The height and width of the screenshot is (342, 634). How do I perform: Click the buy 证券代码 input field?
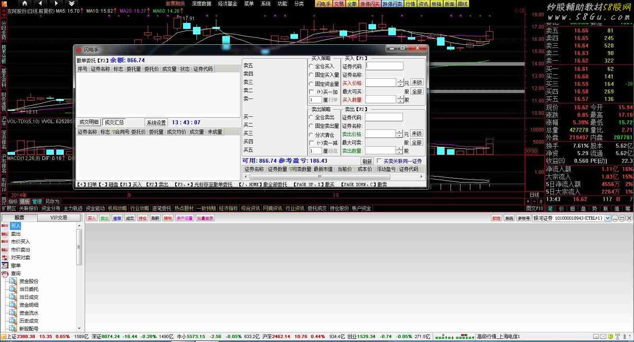pyautogui.click(x=384, y=66)
